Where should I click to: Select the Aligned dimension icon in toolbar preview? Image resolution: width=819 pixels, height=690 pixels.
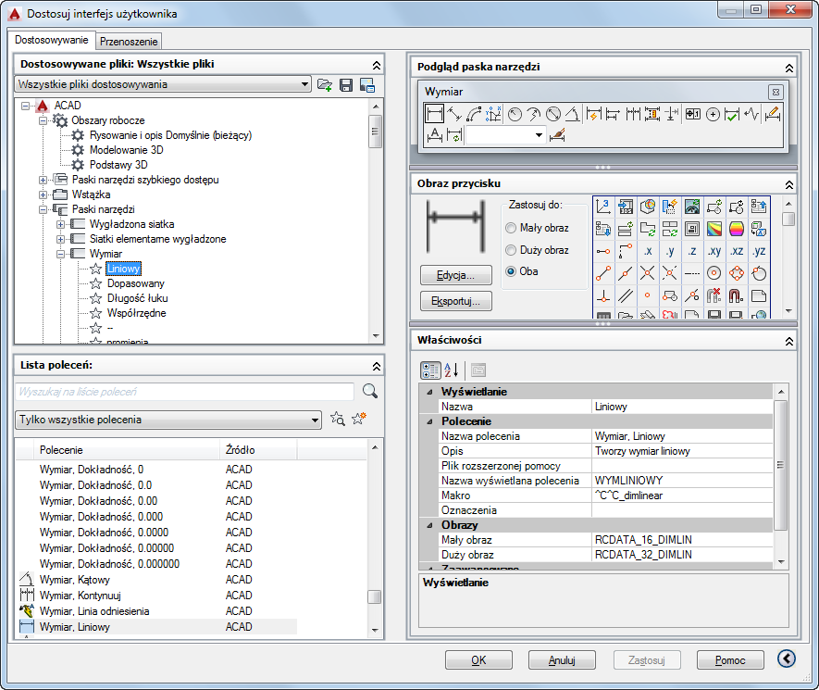(454, 114)
